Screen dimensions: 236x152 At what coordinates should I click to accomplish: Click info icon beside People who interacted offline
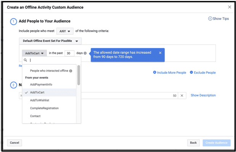[71, 71]
